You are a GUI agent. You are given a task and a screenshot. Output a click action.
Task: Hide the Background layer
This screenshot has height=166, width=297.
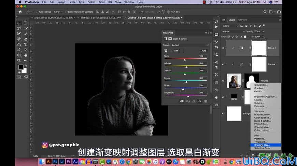coord(223,114)
